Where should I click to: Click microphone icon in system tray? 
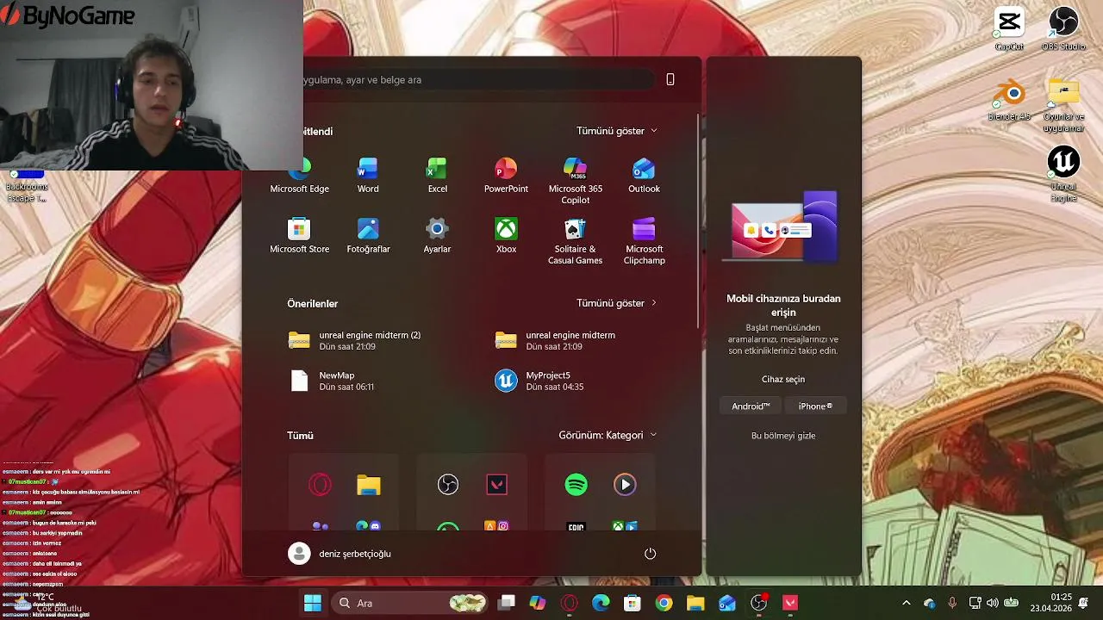[952, 603]
